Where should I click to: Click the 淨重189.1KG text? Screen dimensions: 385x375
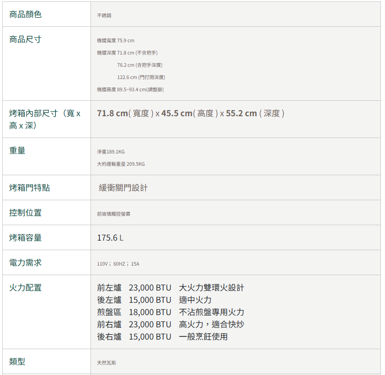111,152
